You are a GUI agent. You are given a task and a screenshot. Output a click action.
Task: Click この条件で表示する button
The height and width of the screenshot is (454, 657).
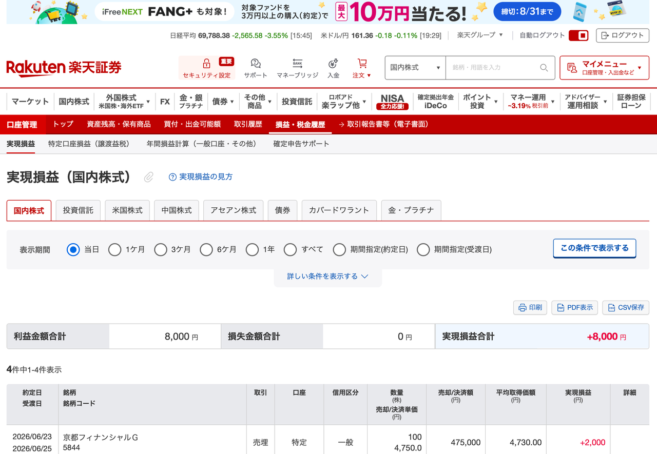(x=594, y=248)
